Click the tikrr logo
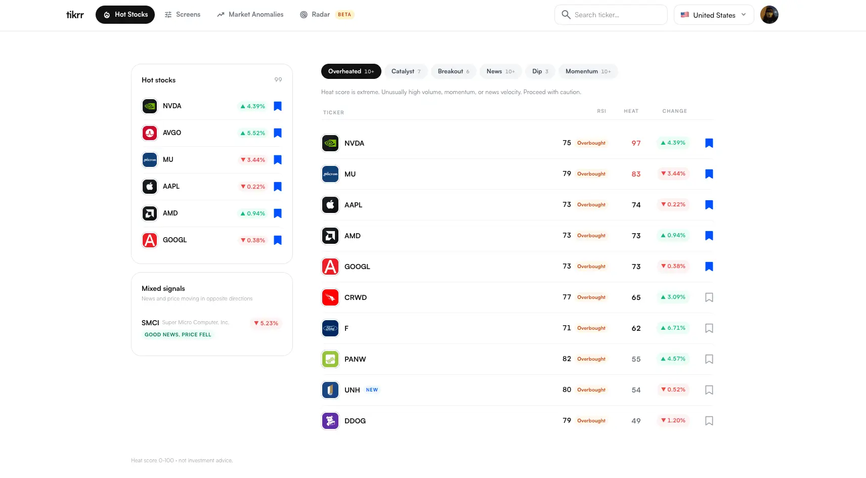Screen dimensions: 866x478 coord(75,15)
